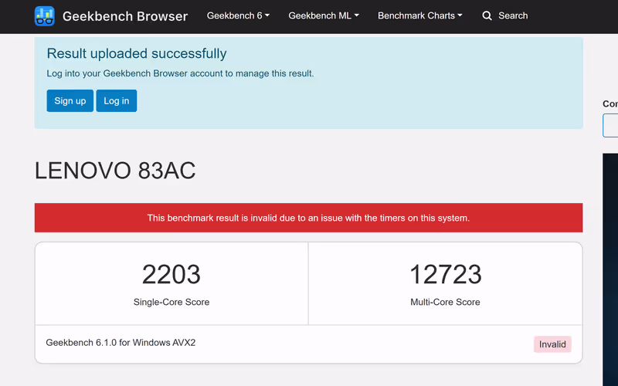Open the Geekbench 6 dropdown menu
This screenshot has height=386, width=618.
click(238, 16)
